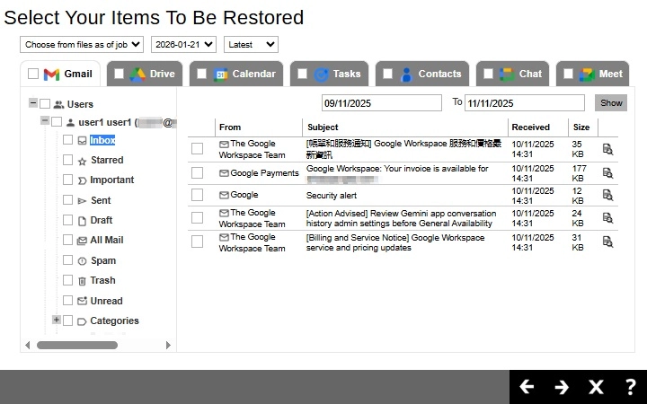Click the To date field 11/11/2025

(525, 103)
